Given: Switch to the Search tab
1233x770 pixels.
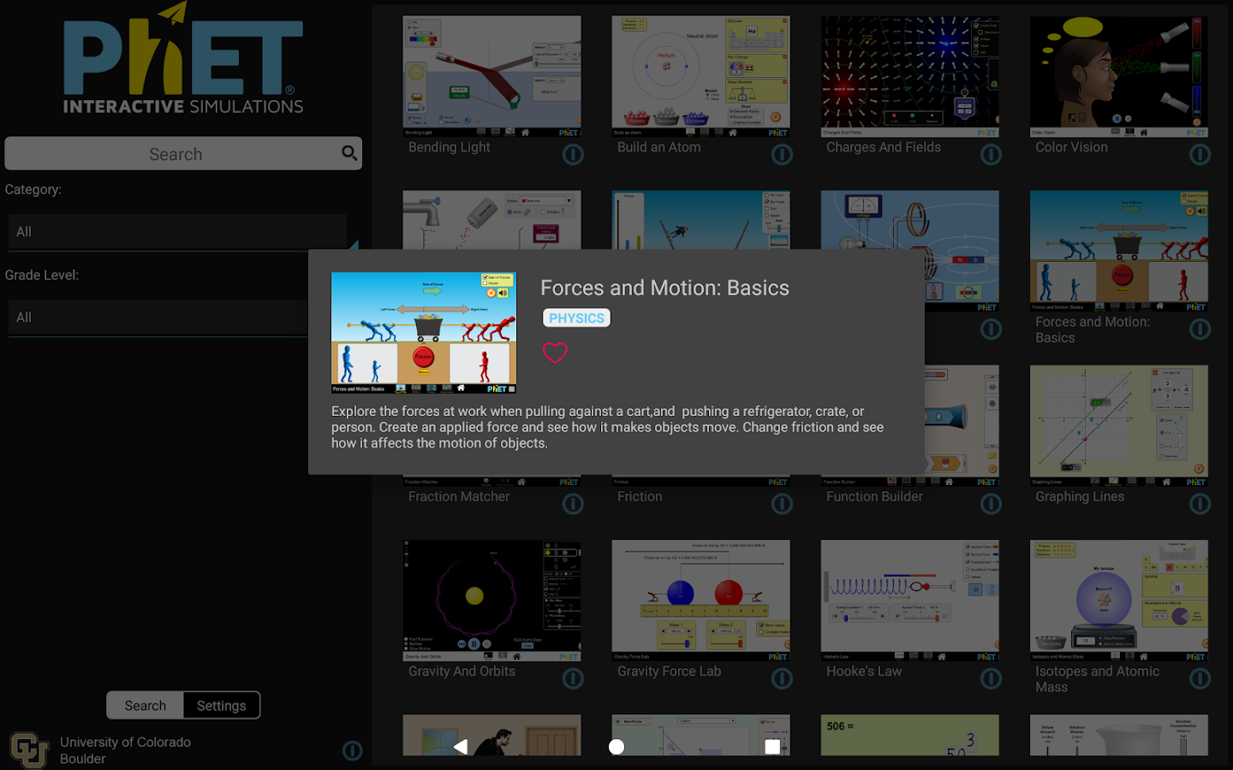Looking at the screenshot, I should pyautogui.click(x=145, y=705).
